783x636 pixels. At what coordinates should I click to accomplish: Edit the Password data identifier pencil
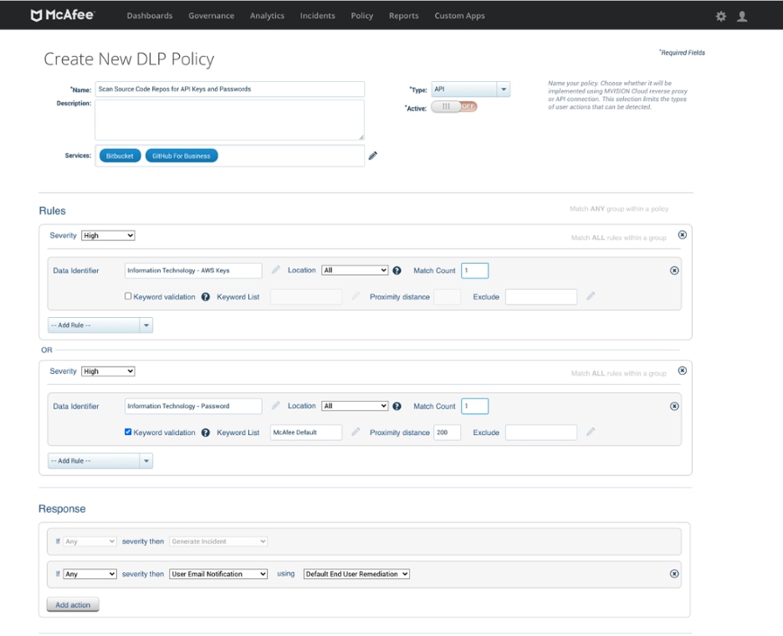point(276,406)
